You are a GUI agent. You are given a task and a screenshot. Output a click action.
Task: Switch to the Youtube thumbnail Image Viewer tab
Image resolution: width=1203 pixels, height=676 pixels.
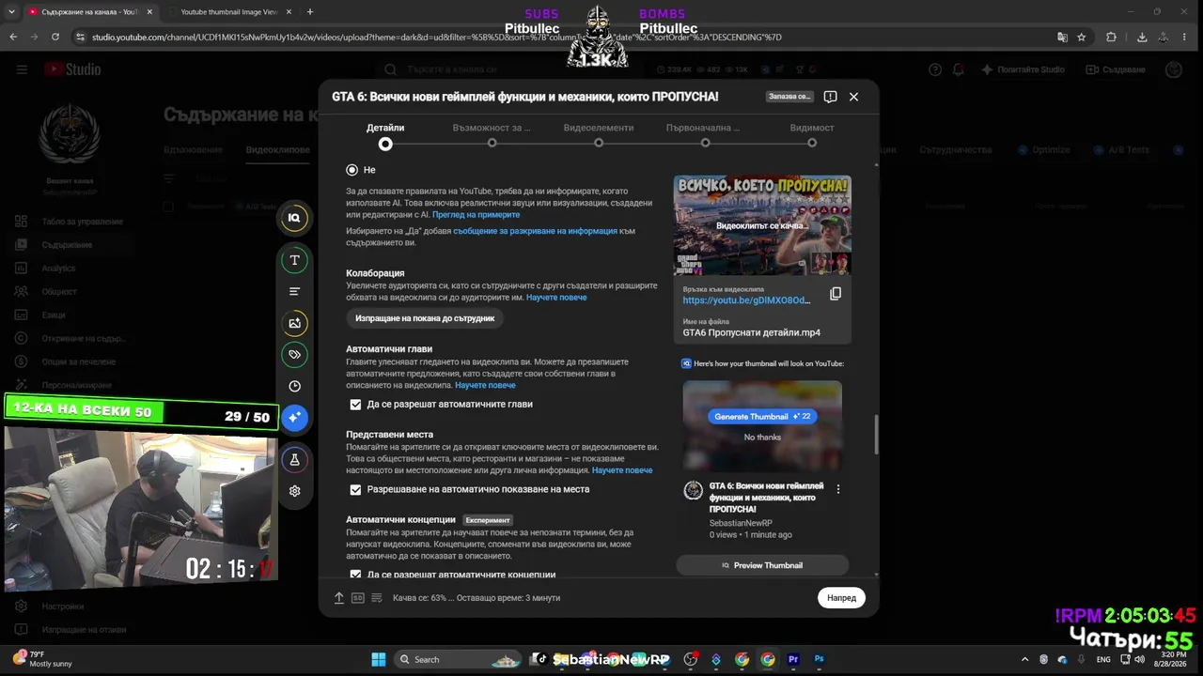point(229,12)
